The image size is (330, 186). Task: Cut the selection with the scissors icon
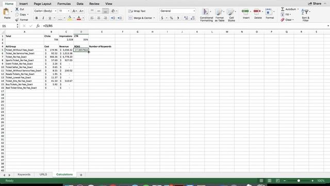click(x=17, y=9)
